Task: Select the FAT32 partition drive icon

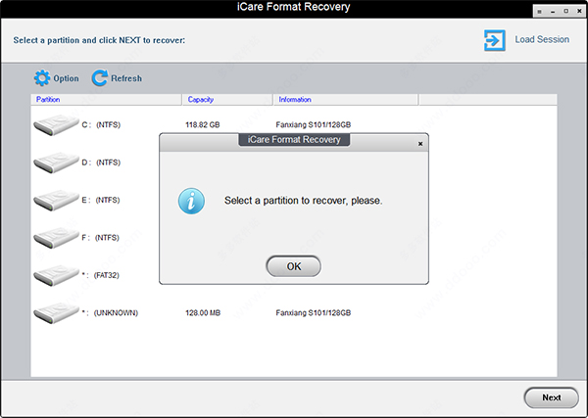Action: [56, 276]
